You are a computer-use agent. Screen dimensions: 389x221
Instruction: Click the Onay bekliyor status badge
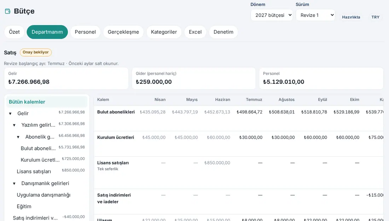point(36,52)
